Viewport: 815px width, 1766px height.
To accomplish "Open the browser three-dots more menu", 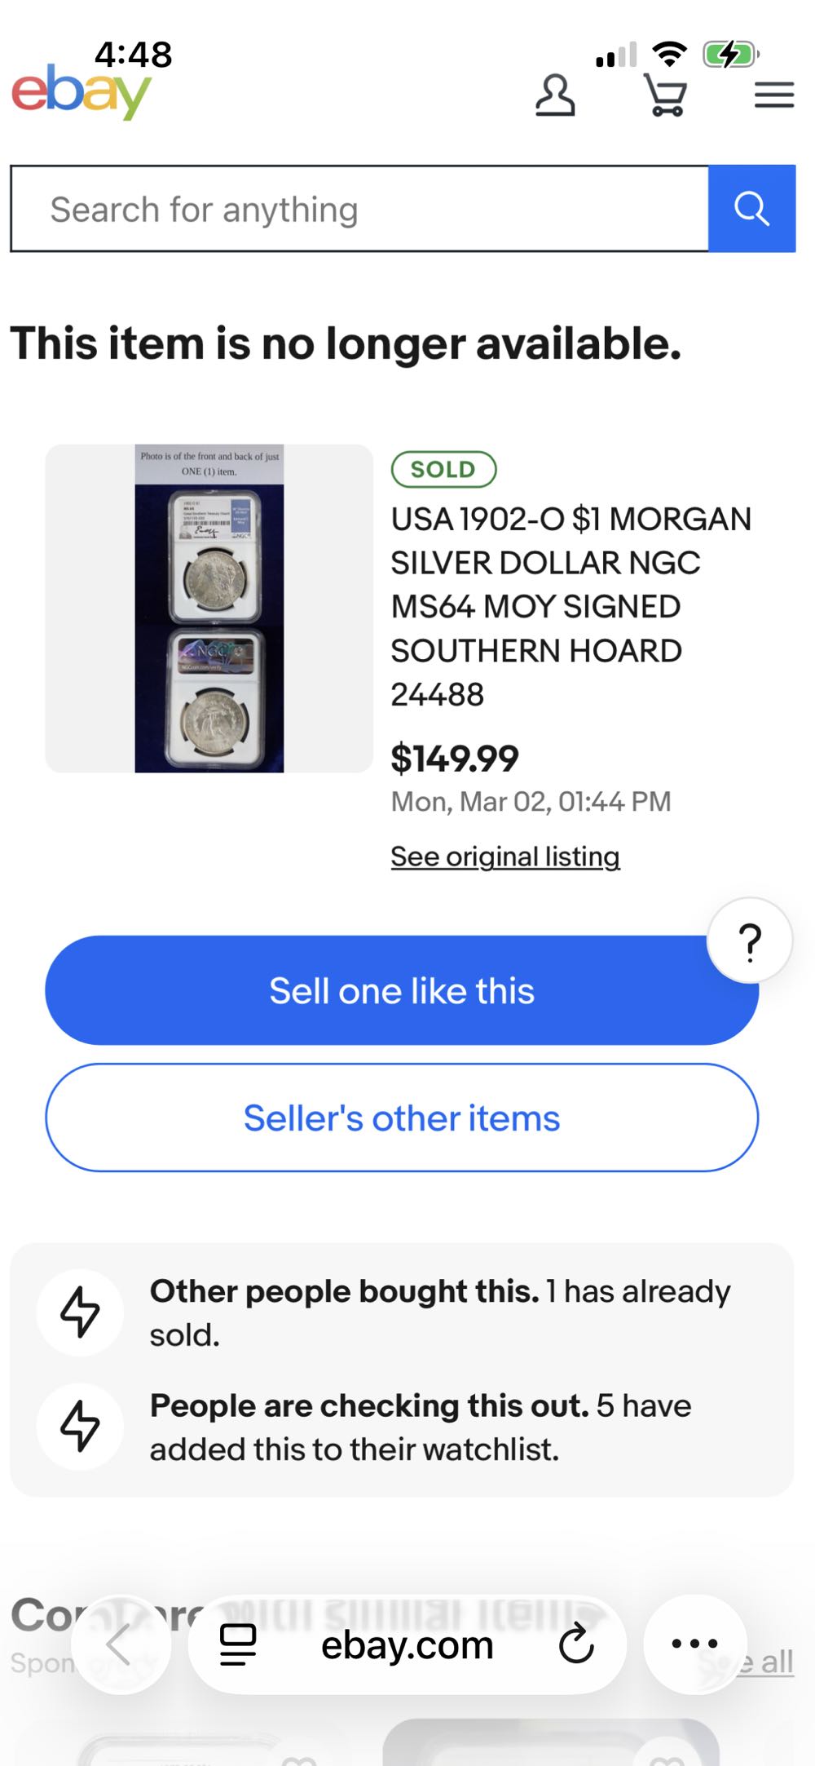I will click(694, 1644).
